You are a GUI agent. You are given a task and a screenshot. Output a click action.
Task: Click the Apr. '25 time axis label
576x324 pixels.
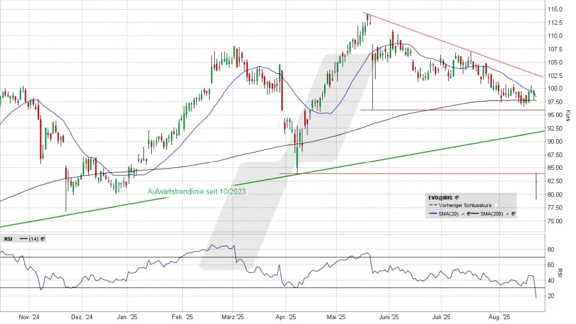(286, 317)
